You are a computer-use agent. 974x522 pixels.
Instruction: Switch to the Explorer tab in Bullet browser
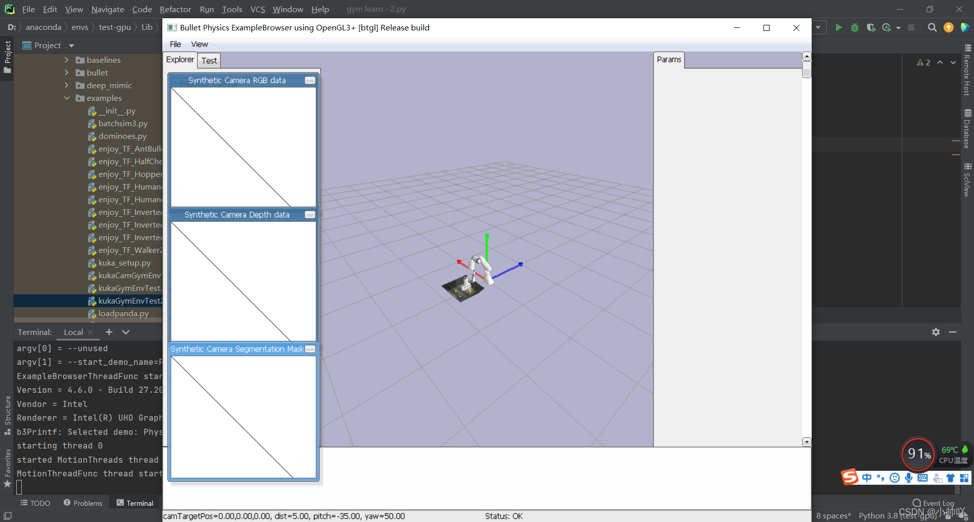[180, 59]
